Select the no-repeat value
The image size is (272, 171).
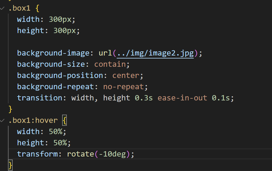click(124, 87)
